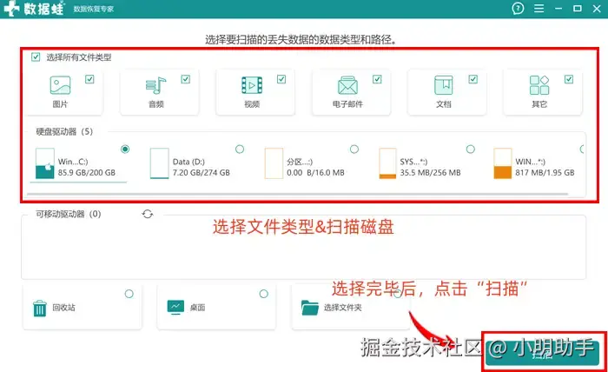Click the Audio (音频) music note icon
Image resolution: width=608 pixels, height=372 pixels.
point(155,85)
